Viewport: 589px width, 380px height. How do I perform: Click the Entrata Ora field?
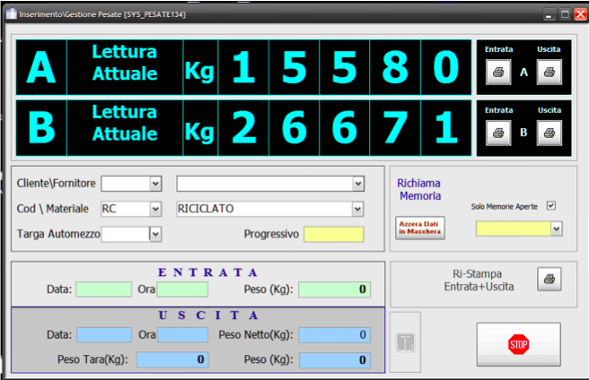[x=182, y=289]
